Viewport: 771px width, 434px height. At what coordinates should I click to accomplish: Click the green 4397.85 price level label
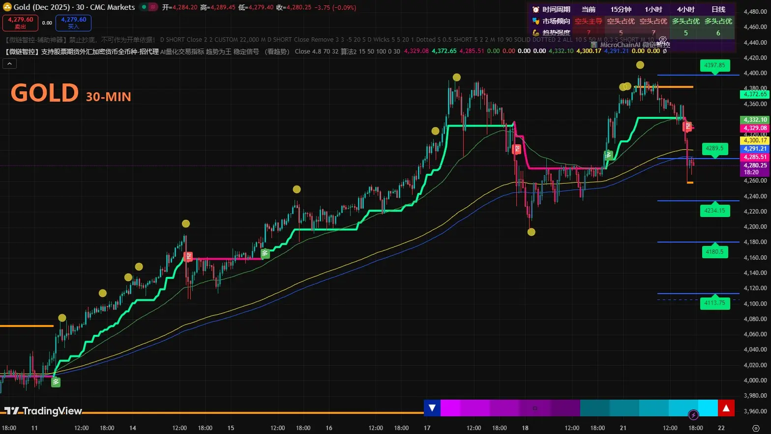coord(714,65)
